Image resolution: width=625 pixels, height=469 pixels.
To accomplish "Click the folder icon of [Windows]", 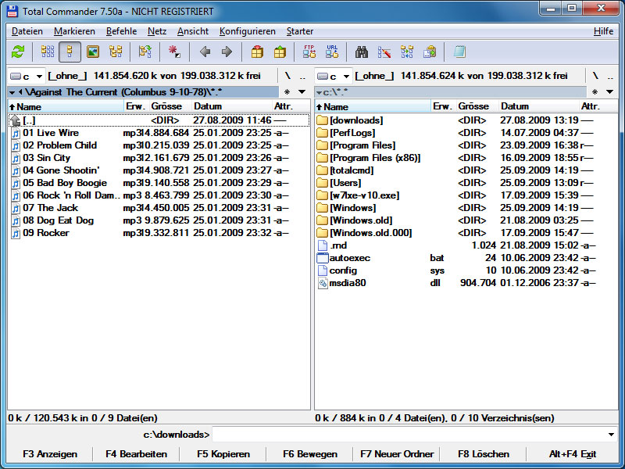I will [x=322, y=208].
